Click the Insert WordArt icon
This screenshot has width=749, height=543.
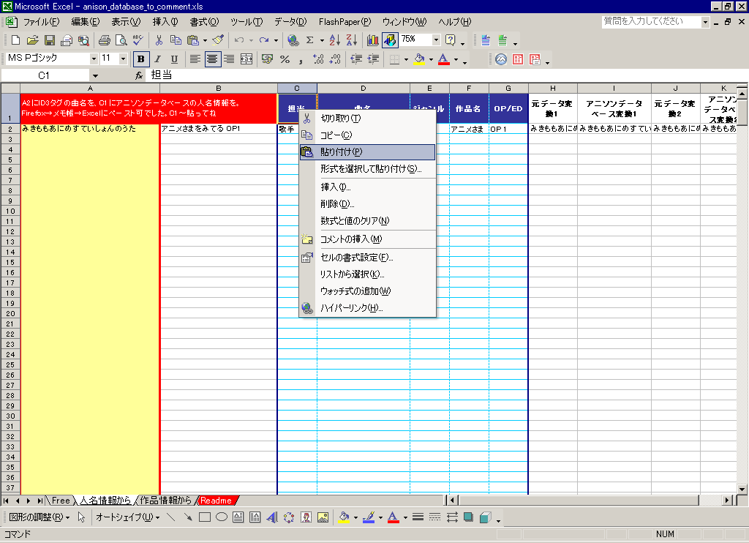[272, 517]
